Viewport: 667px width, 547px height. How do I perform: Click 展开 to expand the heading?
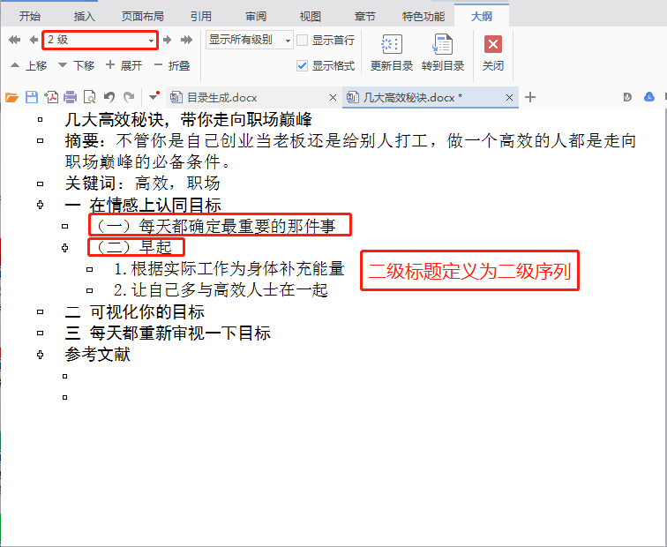pos(124,65)
